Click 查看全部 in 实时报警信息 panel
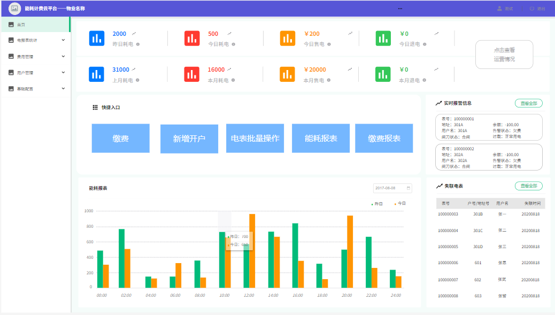The image size is (555, 315). coord(528,103)
